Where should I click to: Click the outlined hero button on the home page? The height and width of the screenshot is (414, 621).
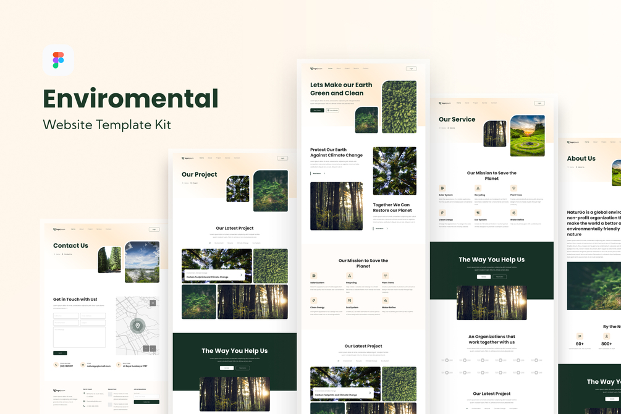pyautogui.click(x=332, y=110)
